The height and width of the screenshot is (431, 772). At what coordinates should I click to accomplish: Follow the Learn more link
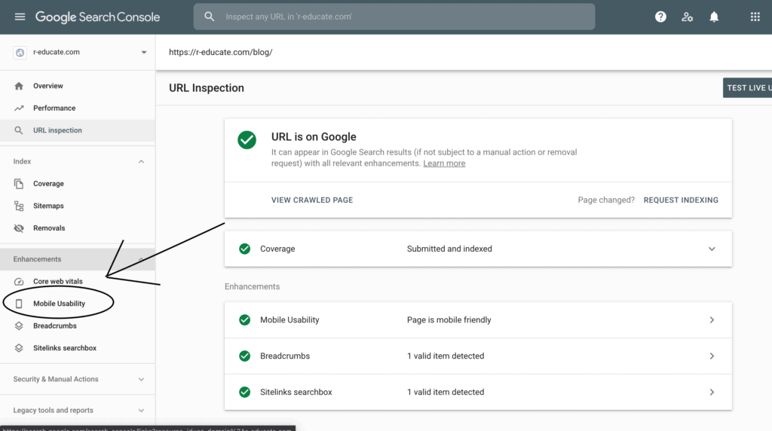click(x=444, y=164)
